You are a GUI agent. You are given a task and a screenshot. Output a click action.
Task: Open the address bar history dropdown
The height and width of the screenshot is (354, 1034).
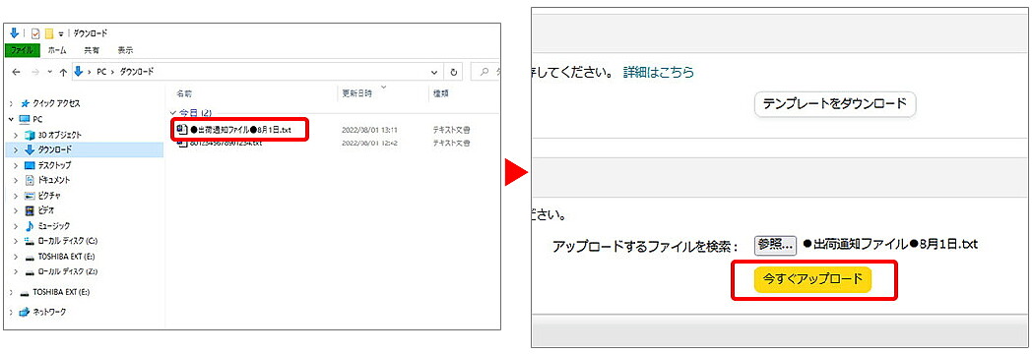click(433, 73)
